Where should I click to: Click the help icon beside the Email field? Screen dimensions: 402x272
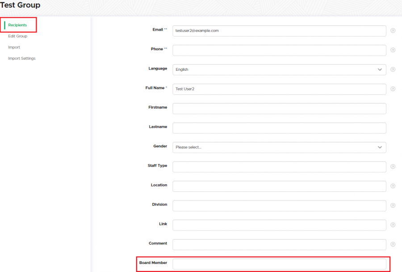point(393,31)
